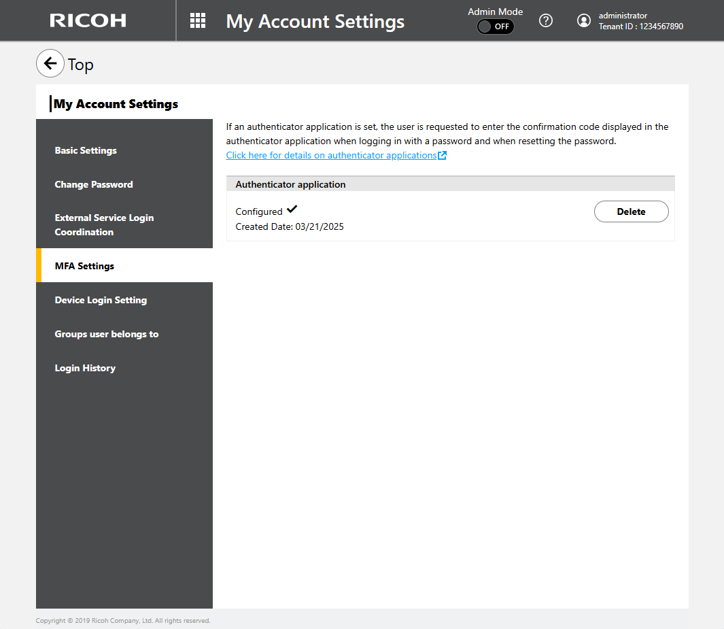View Groups user belongs to

tap(107, 334)
